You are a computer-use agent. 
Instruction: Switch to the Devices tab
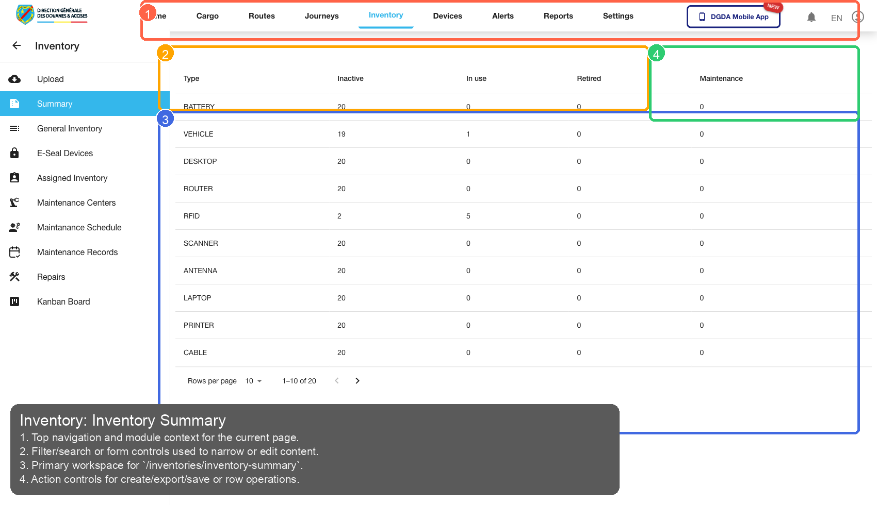447,16
